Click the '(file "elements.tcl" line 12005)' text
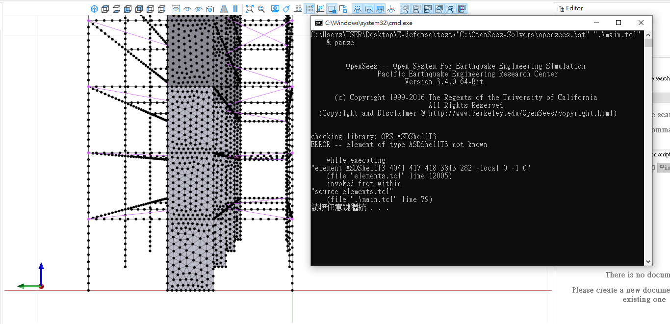The width and height of the screenshot is (670, 324). pos(389,176)
